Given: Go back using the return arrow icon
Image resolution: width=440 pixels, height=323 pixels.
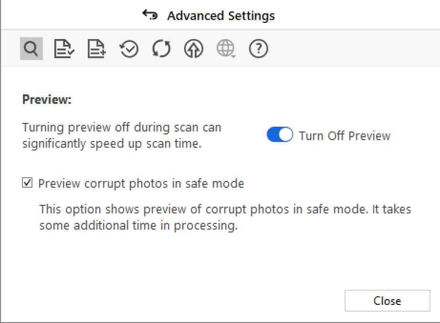Looking at the screenshot, I should pyautogui.click(x=150, y=15).
